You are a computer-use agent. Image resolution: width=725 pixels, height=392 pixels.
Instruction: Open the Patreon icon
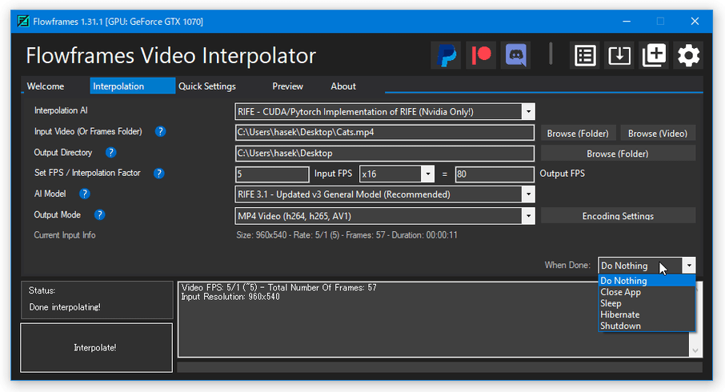click(481, 55)
